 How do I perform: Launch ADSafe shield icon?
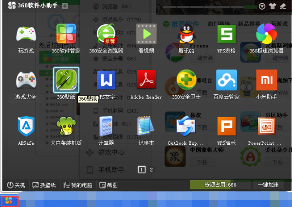pos(26,126)
